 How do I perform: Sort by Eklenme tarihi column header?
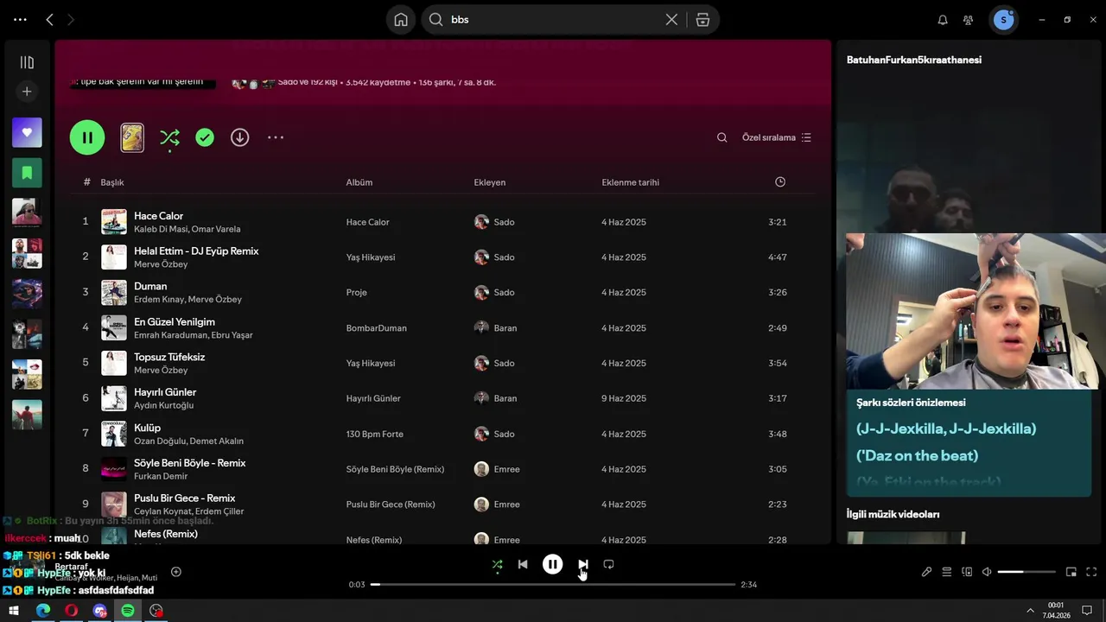coord(631,182)
